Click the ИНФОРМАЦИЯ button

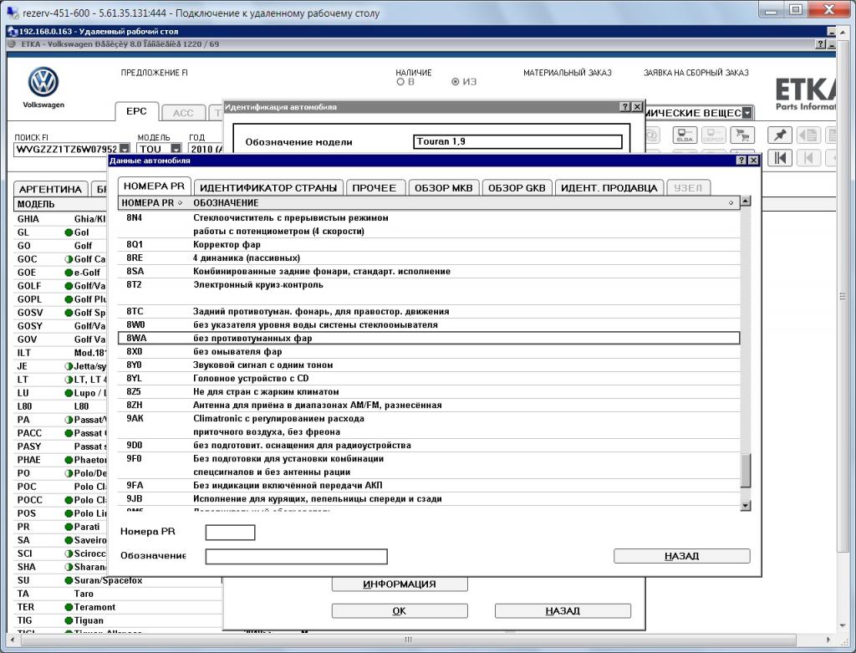(x=400, y=584)
